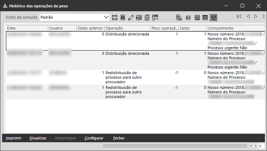267x151 pixels.
Task: Click the table grid view icon
Action: (197, 17)
